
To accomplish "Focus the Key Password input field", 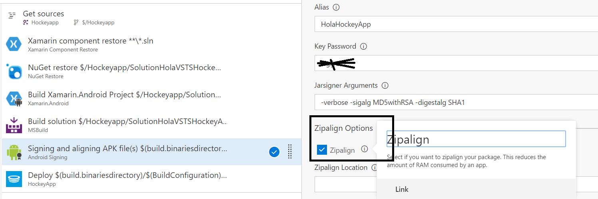I will (456, 63).
